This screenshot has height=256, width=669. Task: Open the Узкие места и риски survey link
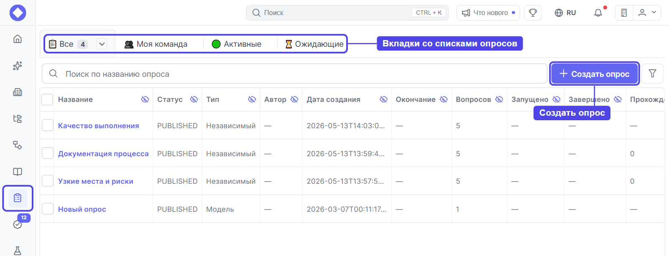tap(95, 181)
